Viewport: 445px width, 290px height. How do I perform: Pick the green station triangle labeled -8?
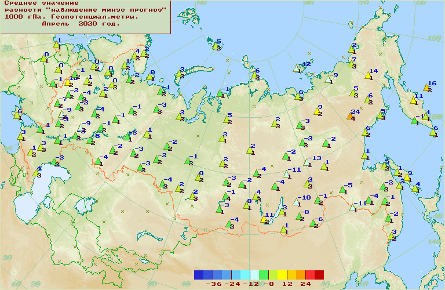299,217
